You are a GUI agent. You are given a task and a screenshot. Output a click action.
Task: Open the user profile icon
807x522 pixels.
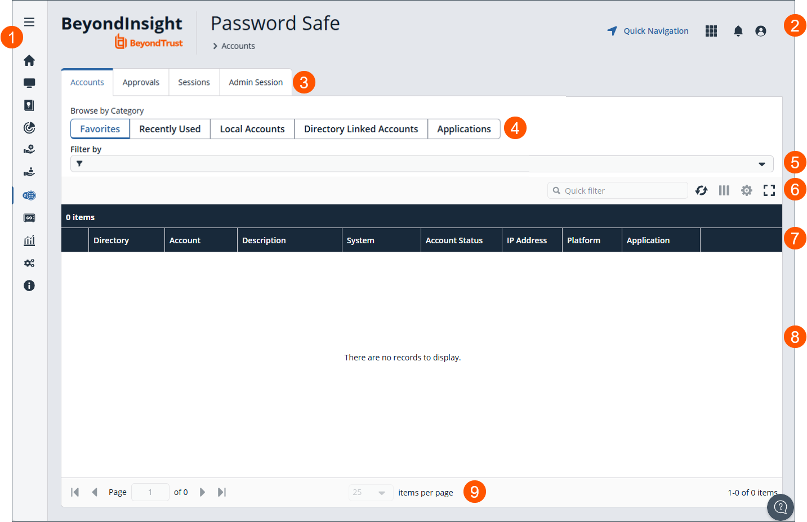tap(761, 31)
